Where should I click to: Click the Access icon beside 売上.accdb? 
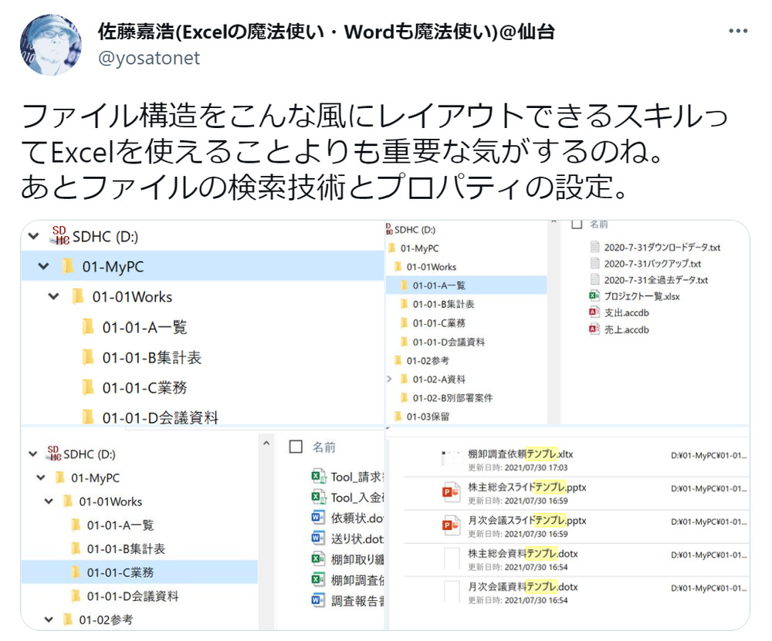(x=594, y=329)
